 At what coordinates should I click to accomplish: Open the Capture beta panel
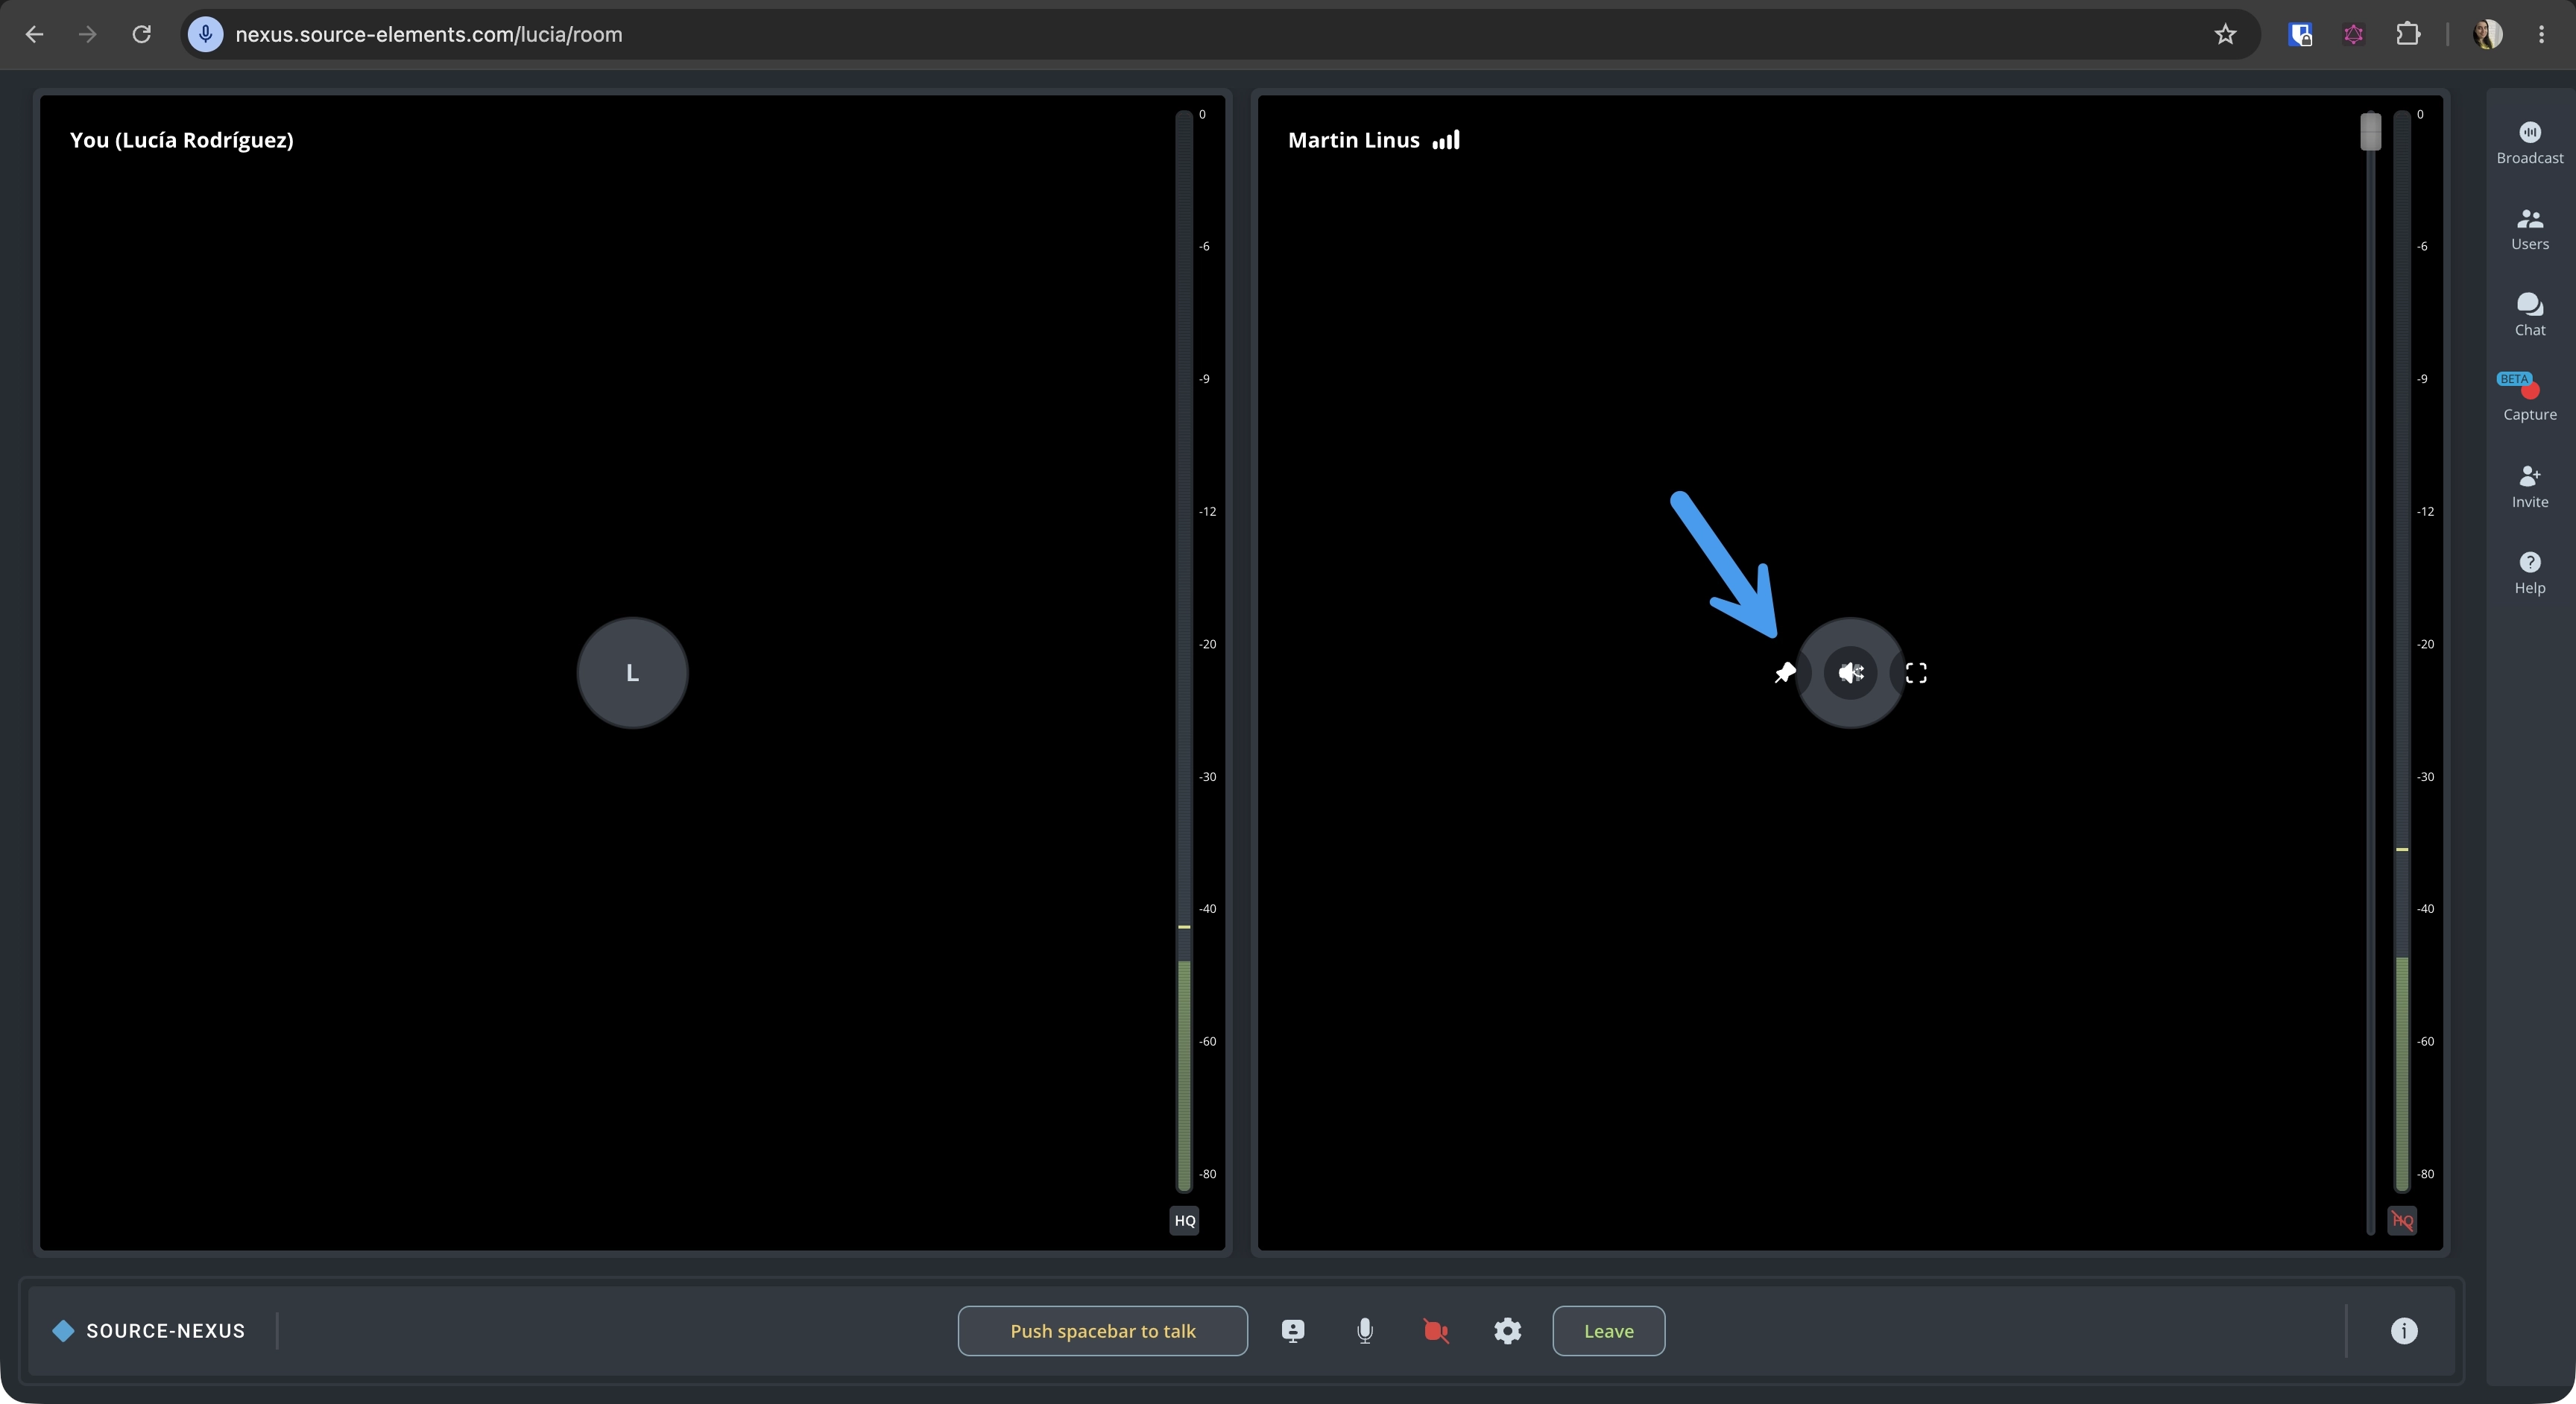(2529, 397)
